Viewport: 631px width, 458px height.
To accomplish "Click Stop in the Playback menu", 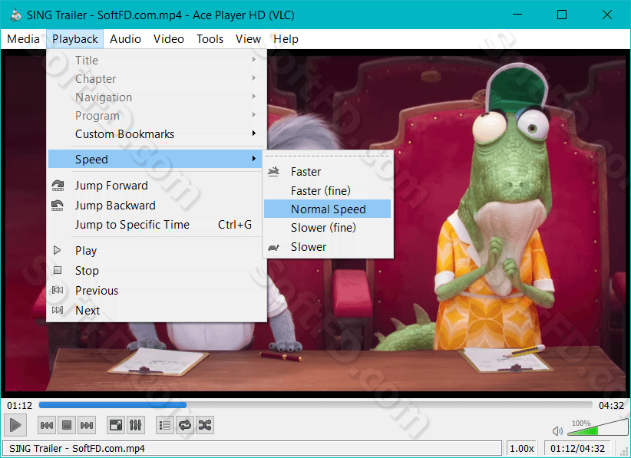I will 155,271.
